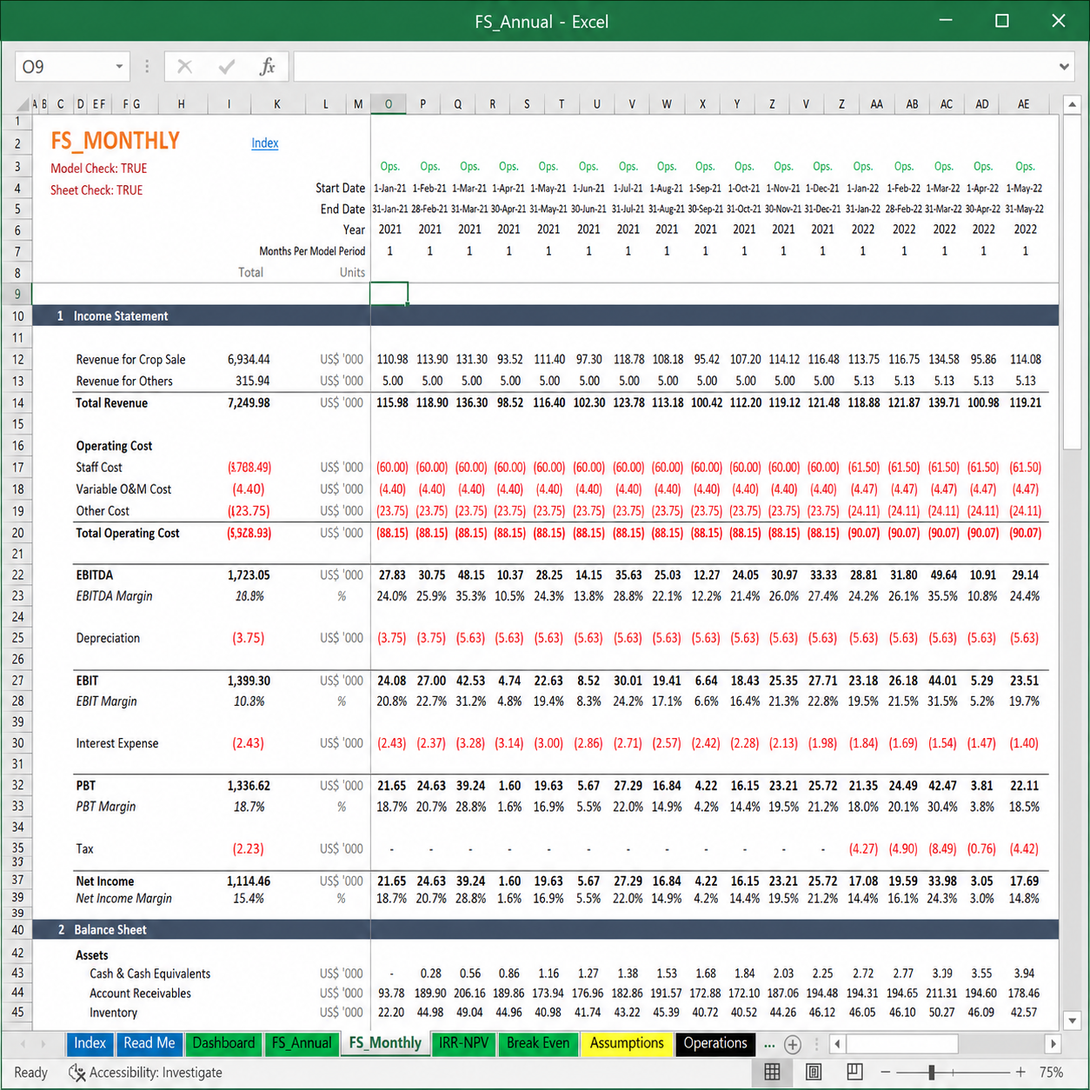Click the Total Revenue label cell
Viewport: 1090px width, 1090px height.
[111, 403]
